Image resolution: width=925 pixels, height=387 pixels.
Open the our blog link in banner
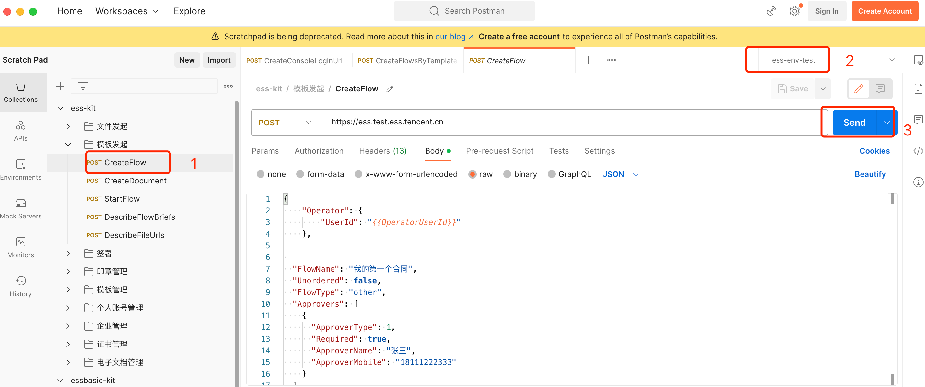(454, 36)
